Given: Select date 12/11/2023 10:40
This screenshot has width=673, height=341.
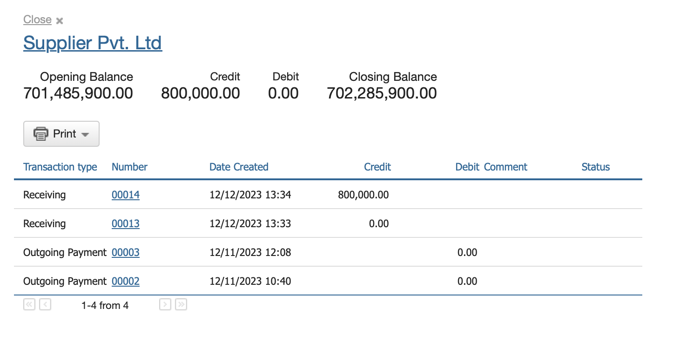Looking at the screenshot, I should (250, 282).
